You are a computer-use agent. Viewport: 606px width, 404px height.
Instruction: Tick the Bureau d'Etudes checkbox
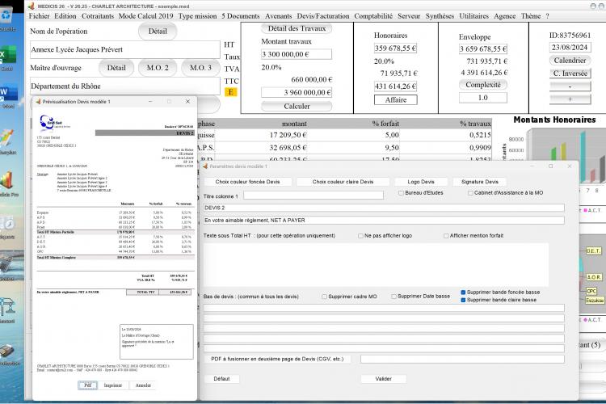coord(401,193)
